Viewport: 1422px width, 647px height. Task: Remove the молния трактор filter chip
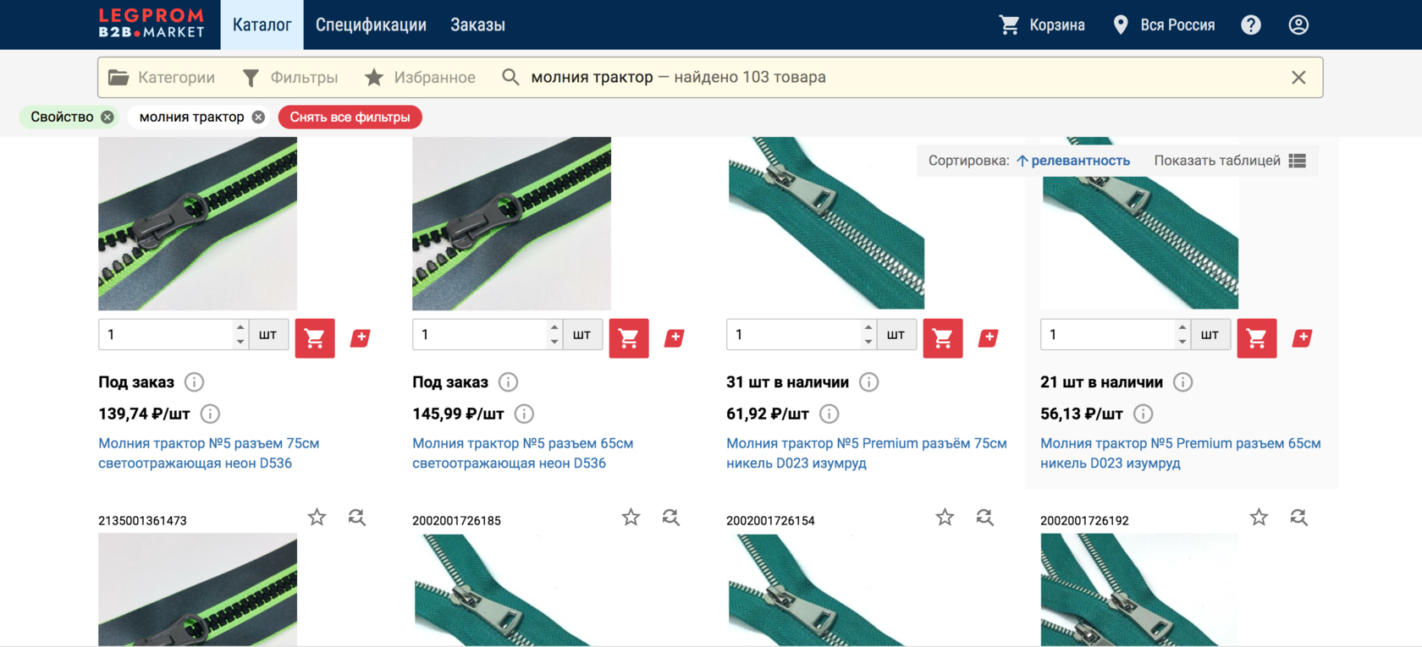pos(258,117)
